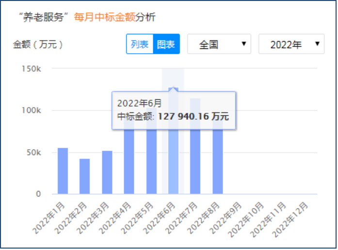Open the 2022年 year dropdown
This screenshot has height=250, width=338.
coord(291,45)
